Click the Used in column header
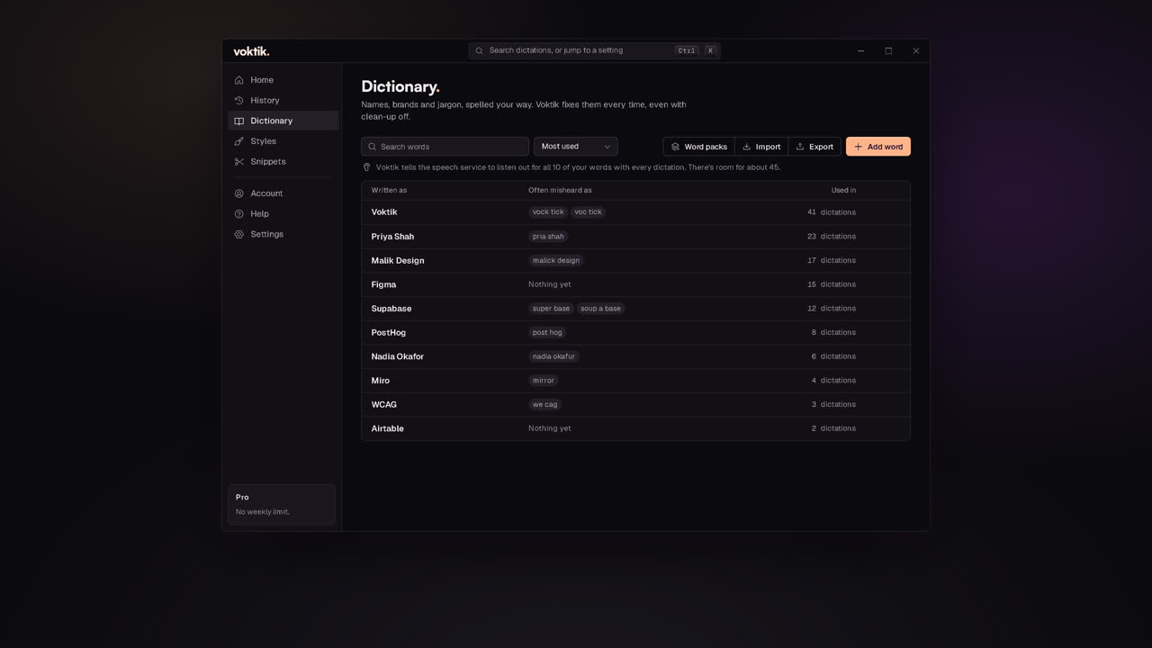The height and width of the screenshot is (648, 1152). (x=843, y=191)
